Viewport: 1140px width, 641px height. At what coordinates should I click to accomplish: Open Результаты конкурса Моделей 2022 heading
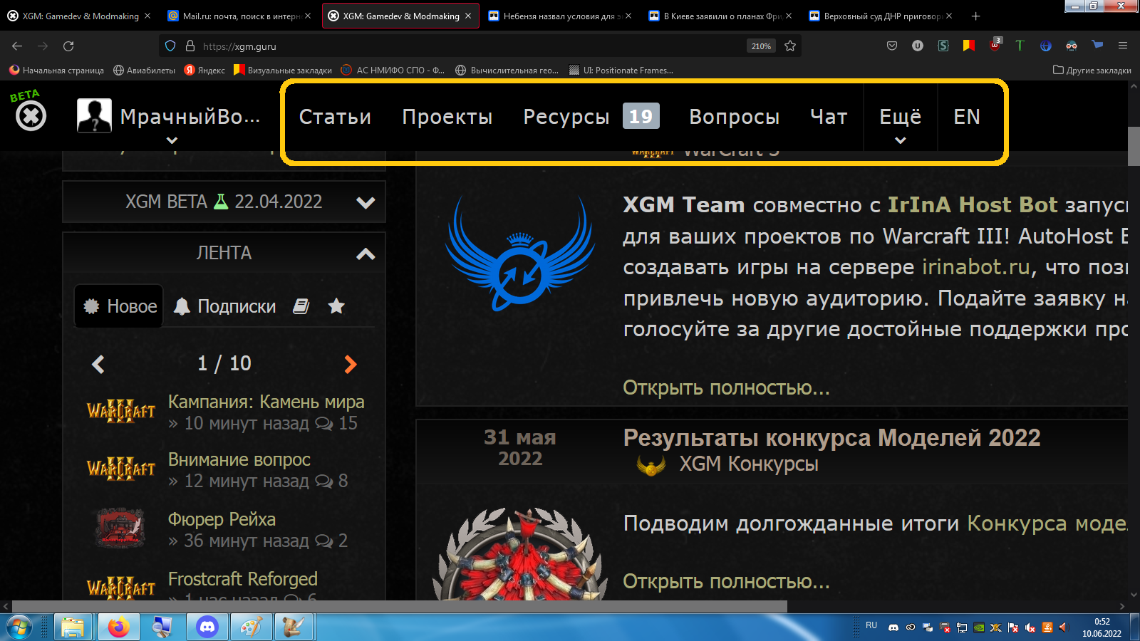point(831,437)
